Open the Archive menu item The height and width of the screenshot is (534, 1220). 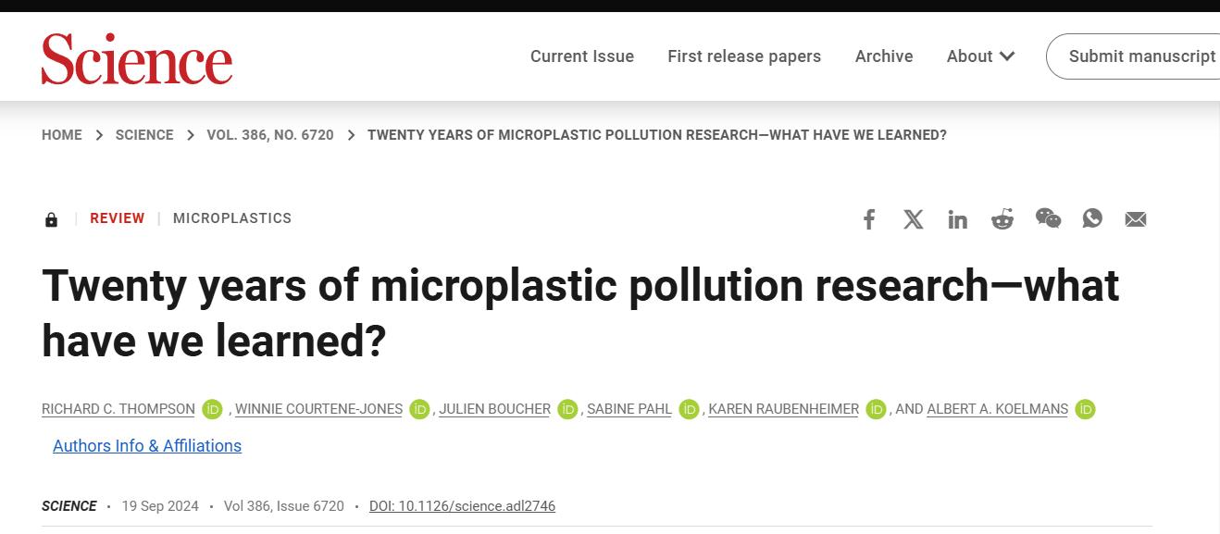[884, 56]
